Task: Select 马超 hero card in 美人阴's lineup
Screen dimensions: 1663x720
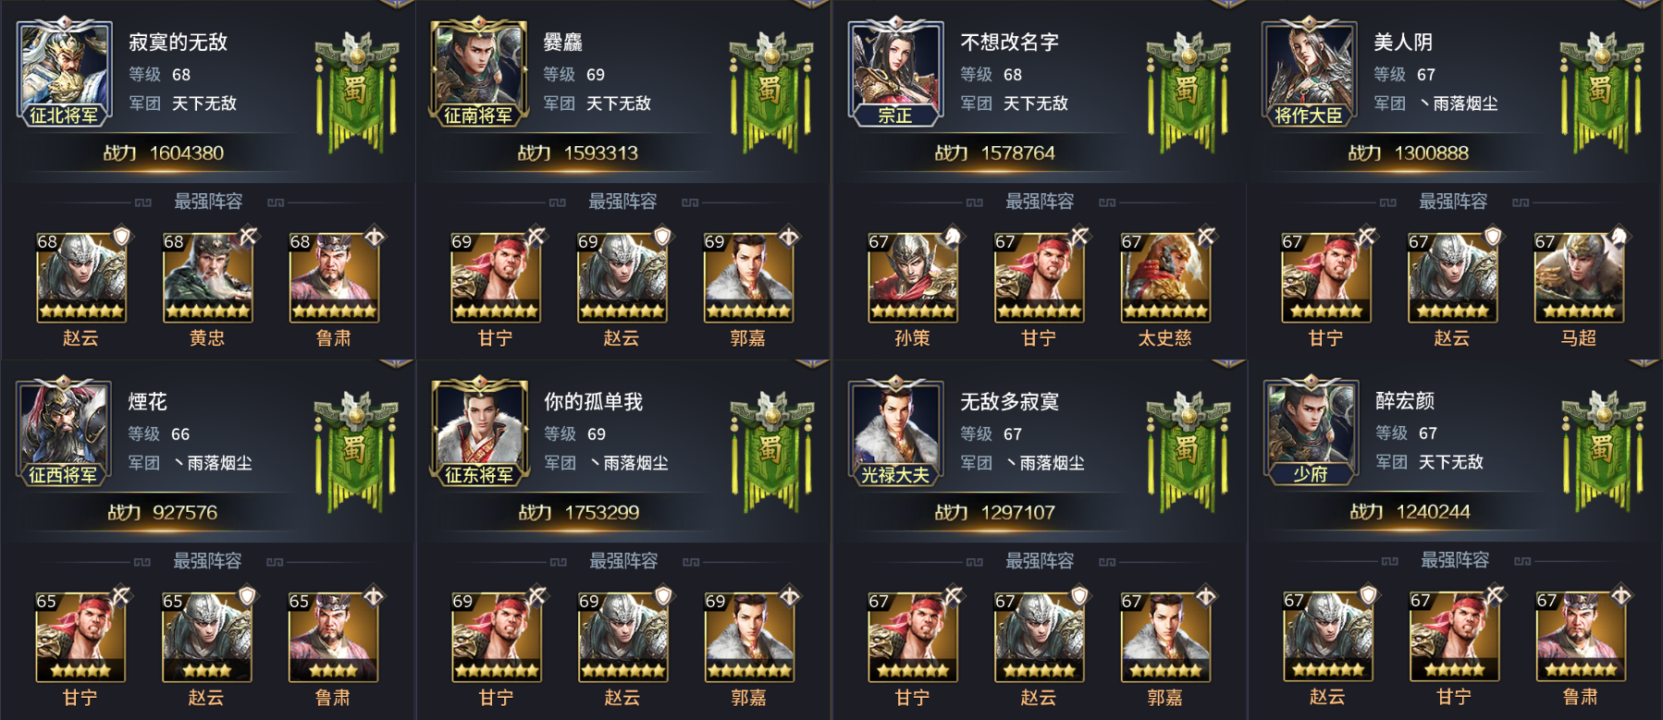Action: (1579, 277)
